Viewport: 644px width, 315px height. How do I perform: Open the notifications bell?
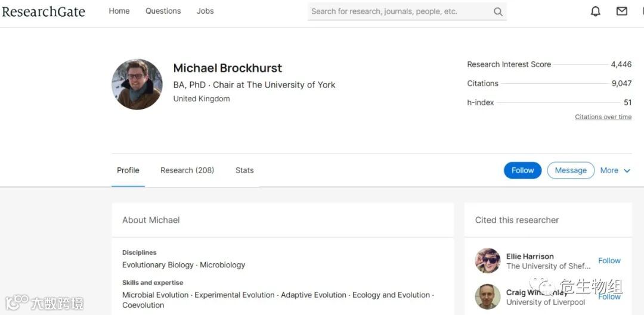(x=595, y=11)
